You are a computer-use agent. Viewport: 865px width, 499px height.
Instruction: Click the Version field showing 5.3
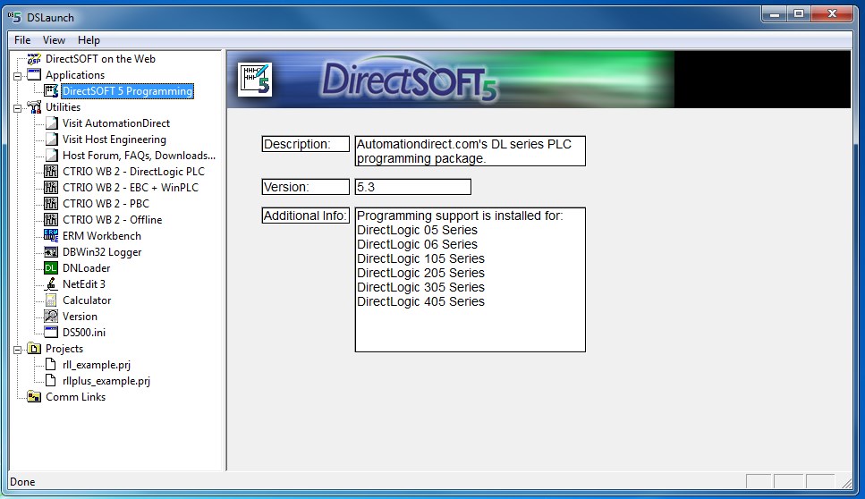[412, 187]
